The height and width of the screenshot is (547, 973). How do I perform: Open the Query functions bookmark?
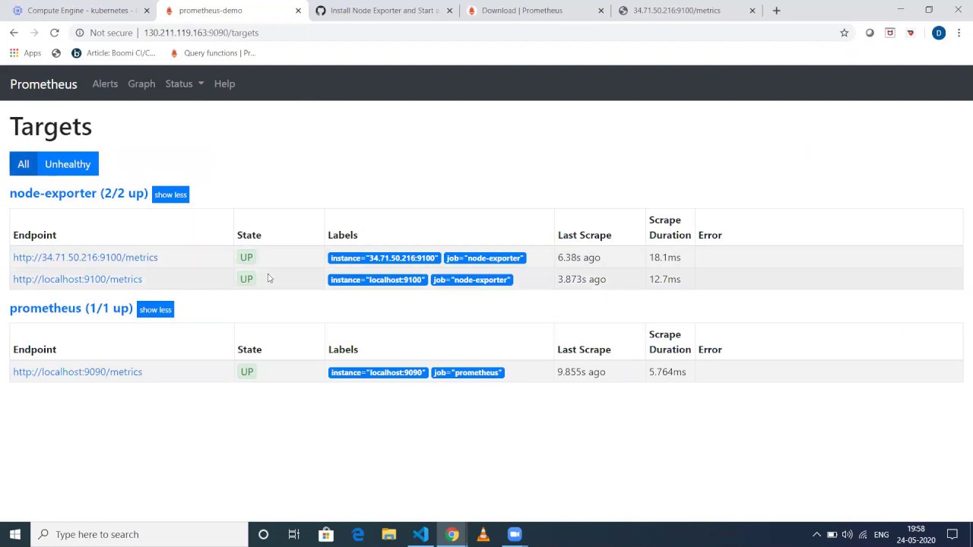pyautogui.click(x=213, y=53)
